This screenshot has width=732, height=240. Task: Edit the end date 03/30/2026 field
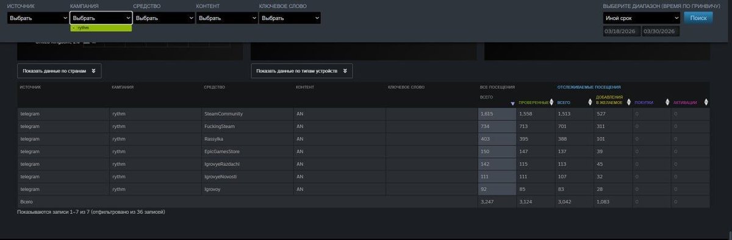tap(661, 31)
